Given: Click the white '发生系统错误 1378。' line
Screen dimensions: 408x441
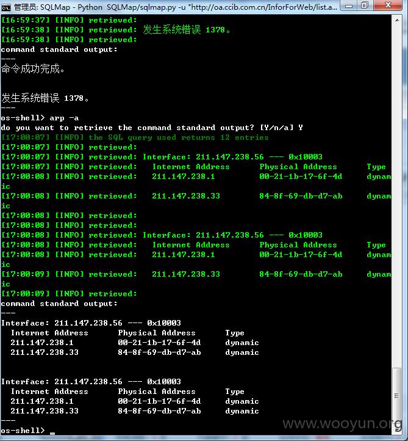Looking at the screenshot, I should [x=45, y=98].
